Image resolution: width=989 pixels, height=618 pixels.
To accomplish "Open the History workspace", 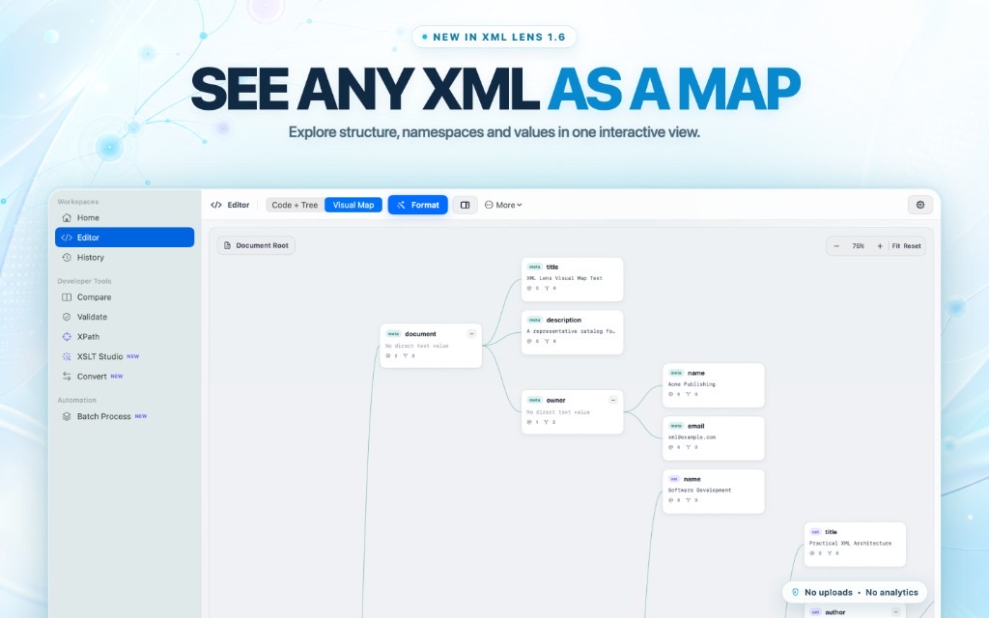I will pos(125,257).
